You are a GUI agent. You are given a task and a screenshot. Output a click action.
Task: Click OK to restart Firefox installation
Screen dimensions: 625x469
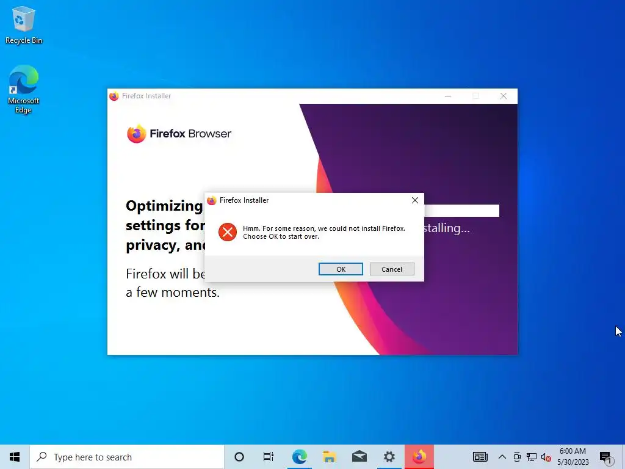coord(341,269)
